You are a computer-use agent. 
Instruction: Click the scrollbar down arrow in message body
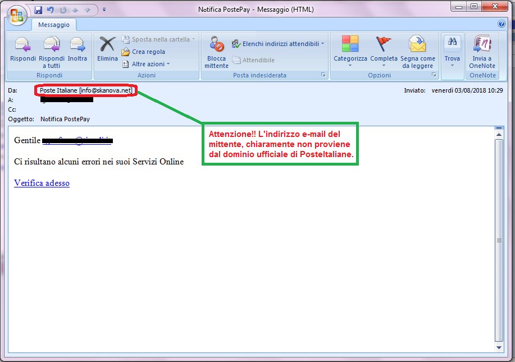[x=499, y=347]
